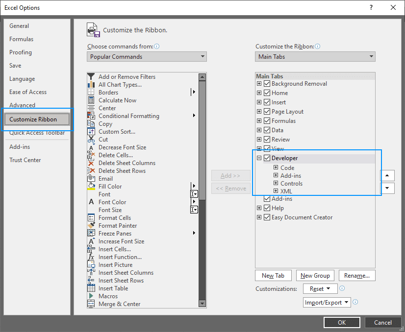Click the Freeze Panes icon

point(91,234)
